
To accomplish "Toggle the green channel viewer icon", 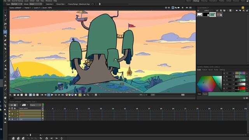I will (70, 95).
